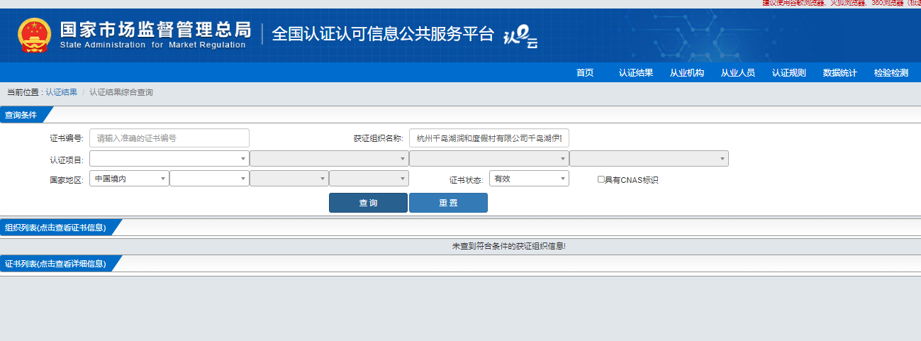Open the third 国家地区 dropdown
Screen dimensions: 921x341
(x=289, y=179)
